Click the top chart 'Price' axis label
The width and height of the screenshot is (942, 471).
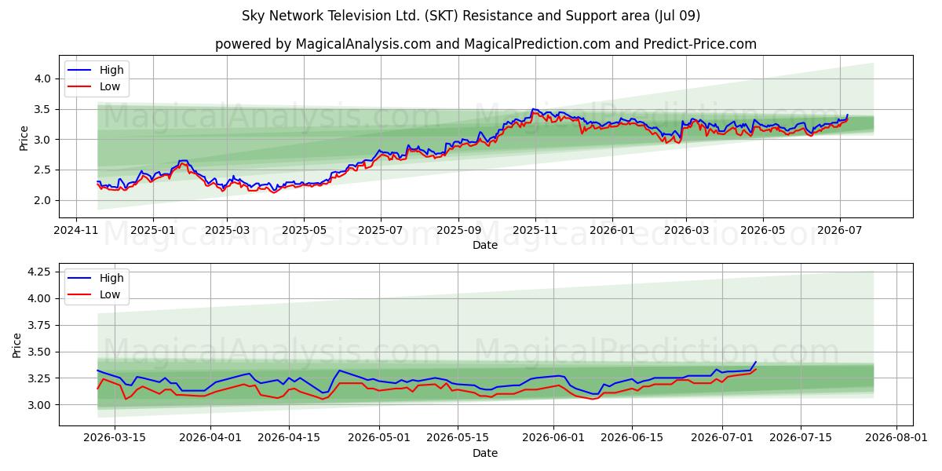pyautogui.click(x=24, y=137)
